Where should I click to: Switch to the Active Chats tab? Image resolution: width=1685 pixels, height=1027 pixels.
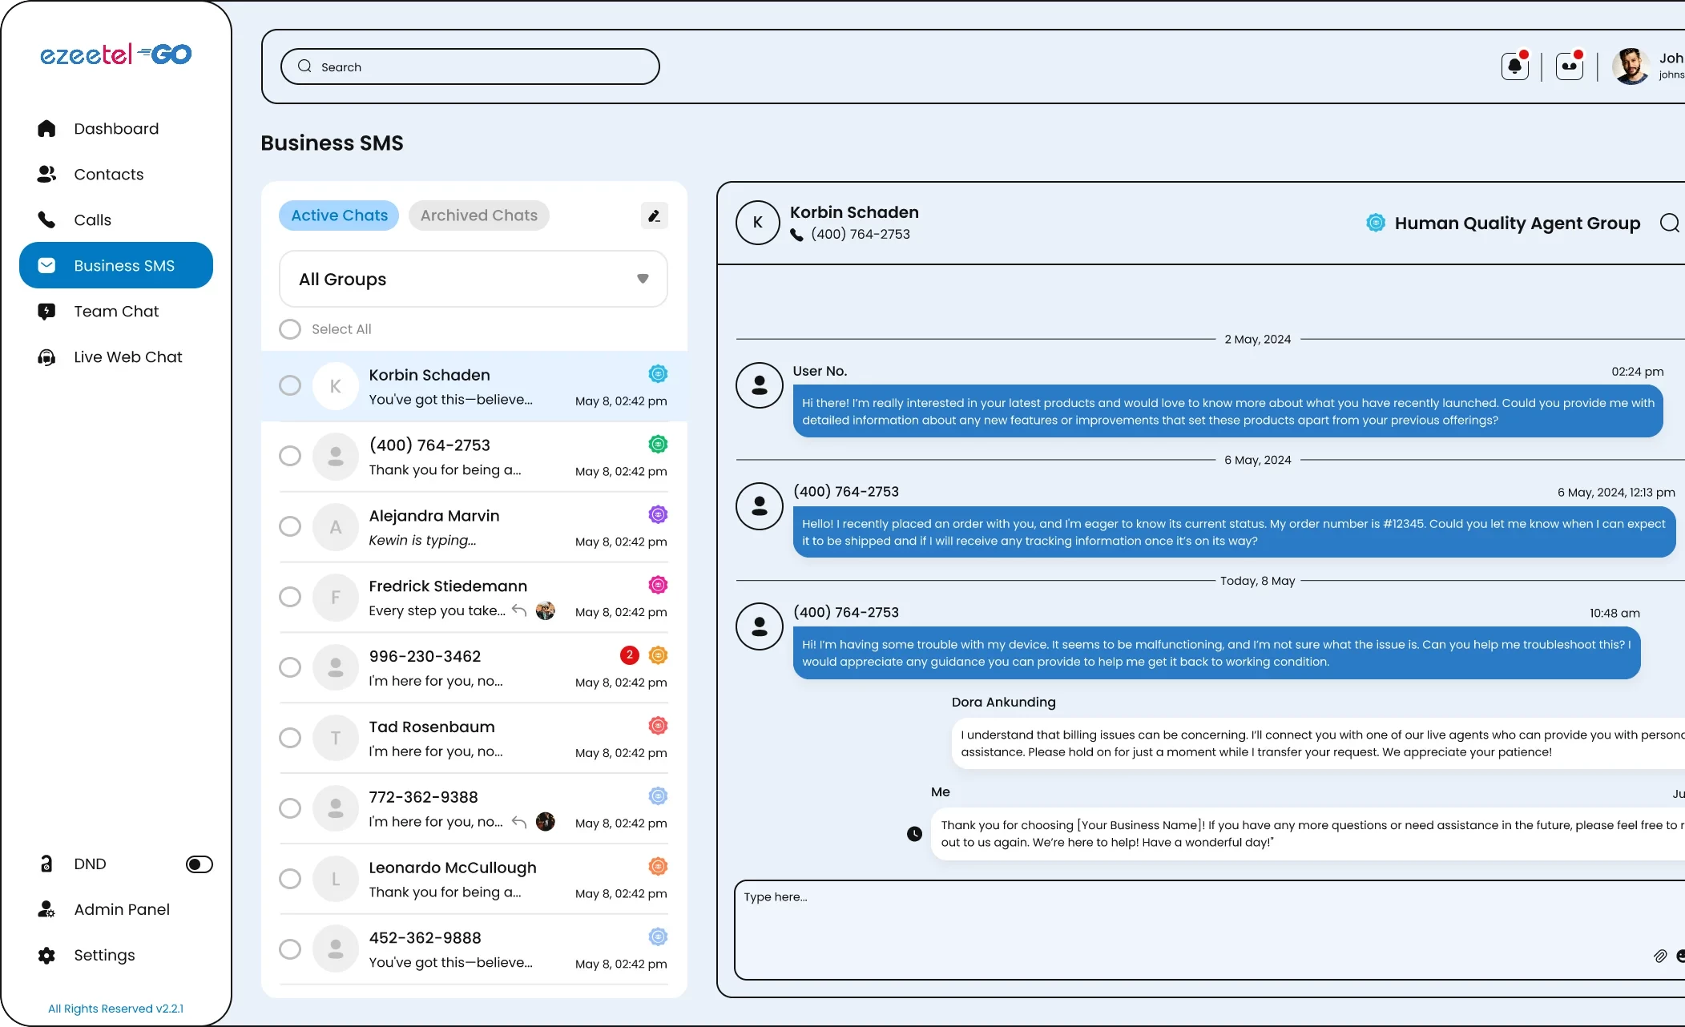(x=339, y=215)
